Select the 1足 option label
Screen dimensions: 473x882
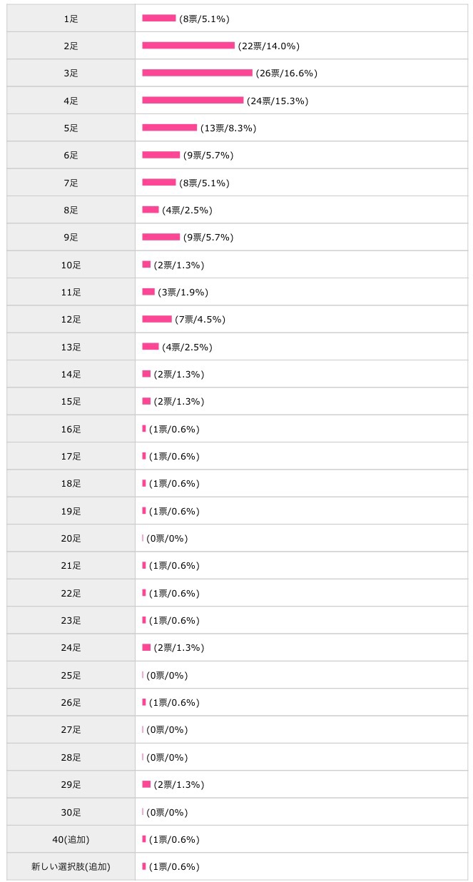pyautogui.click(x=71, y=19)
